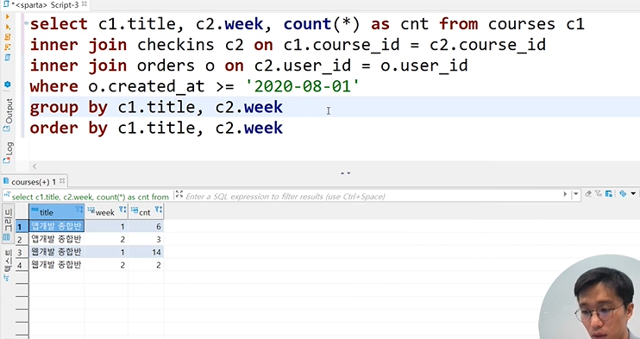Viewport: 640px width, 339px height.
Task: Click the custom filters table icon
Action: click(x=609, y=193)
